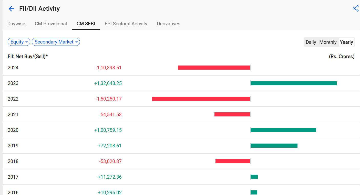Click the value -54,541.53
The image size is (360, 195).
pos(110,115)
